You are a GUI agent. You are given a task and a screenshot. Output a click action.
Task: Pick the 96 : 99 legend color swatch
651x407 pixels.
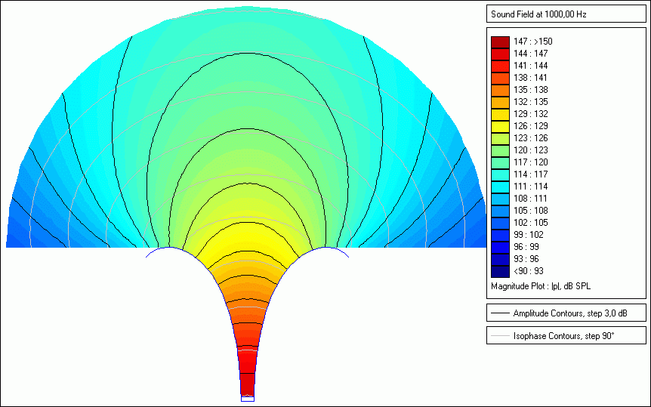500,247
